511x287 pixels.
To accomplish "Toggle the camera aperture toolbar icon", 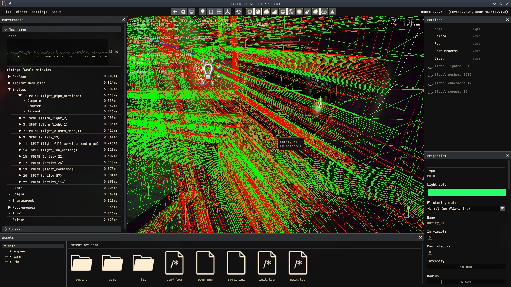I will tap(283, 12).
